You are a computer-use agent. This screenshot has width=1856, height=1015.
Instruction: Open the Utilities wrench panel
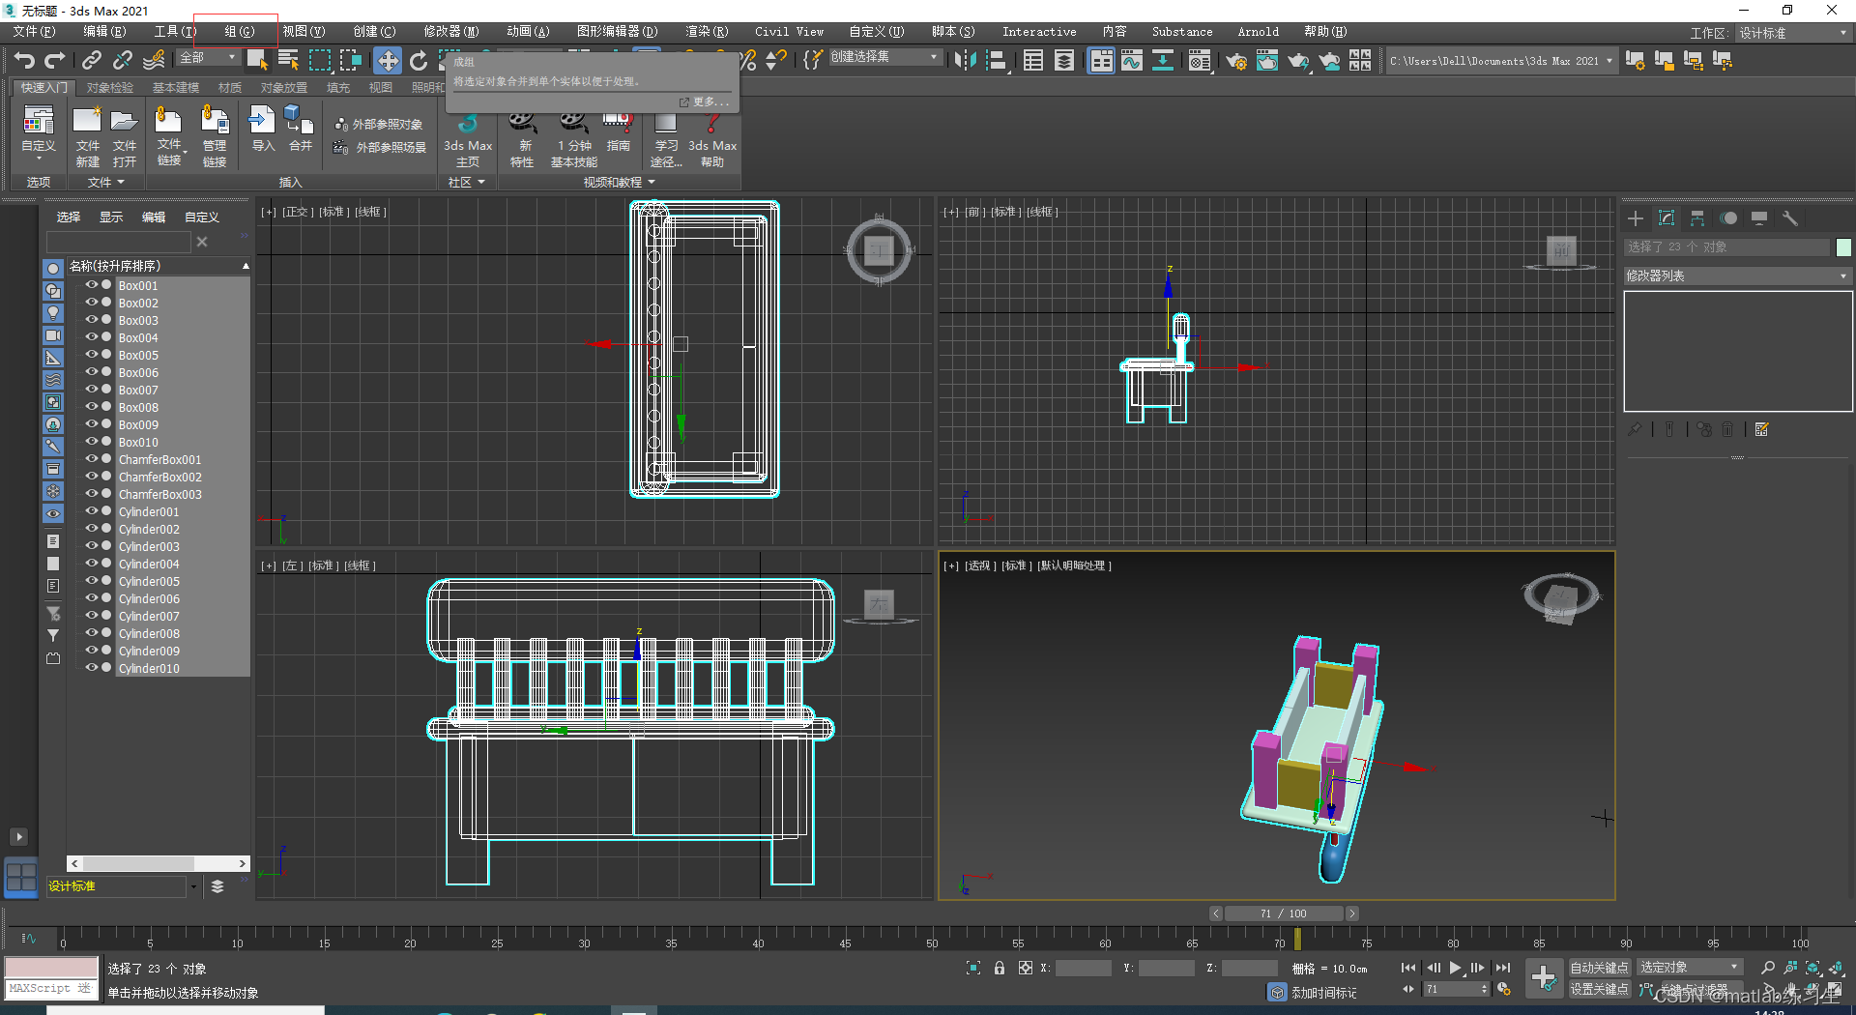pos(1789,218)
